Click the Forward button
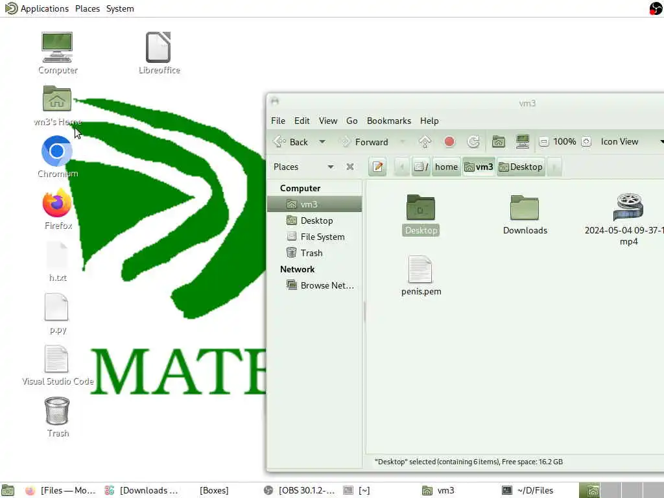664x498 pixels. pyautogui.click(x=364, y=142)
